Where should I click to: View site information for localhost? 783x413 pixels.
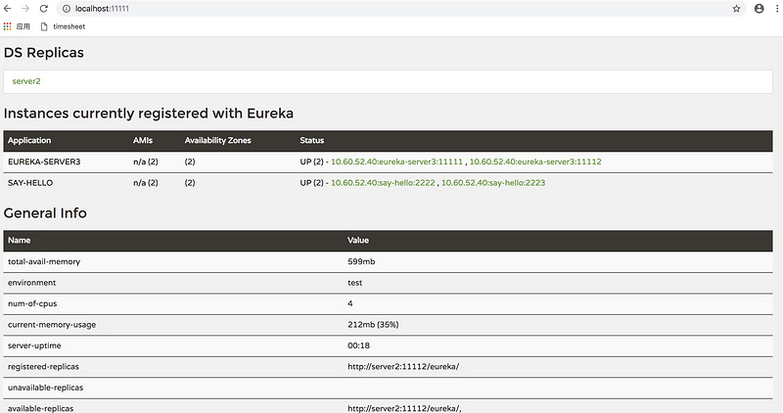click(x=66, y=8)
